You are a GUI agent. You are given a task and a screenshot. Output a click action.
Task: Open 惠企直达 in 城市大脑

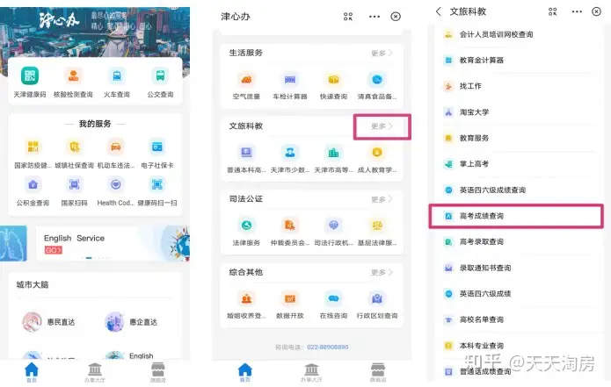(131, 322)
